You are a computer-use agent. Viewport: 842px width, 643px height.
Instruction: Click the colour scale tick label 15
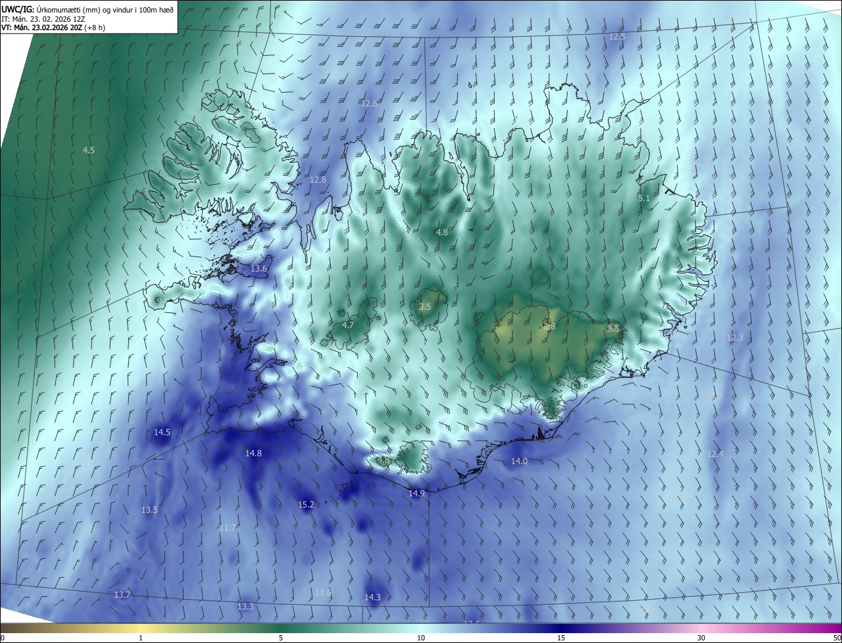click(x=561, y=638)
